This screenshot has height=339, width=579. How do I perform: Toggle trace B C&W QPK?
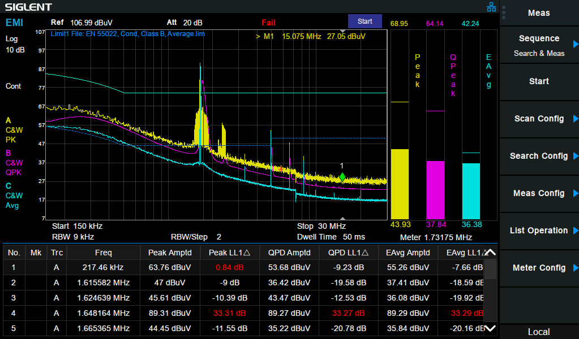[14, 163]
